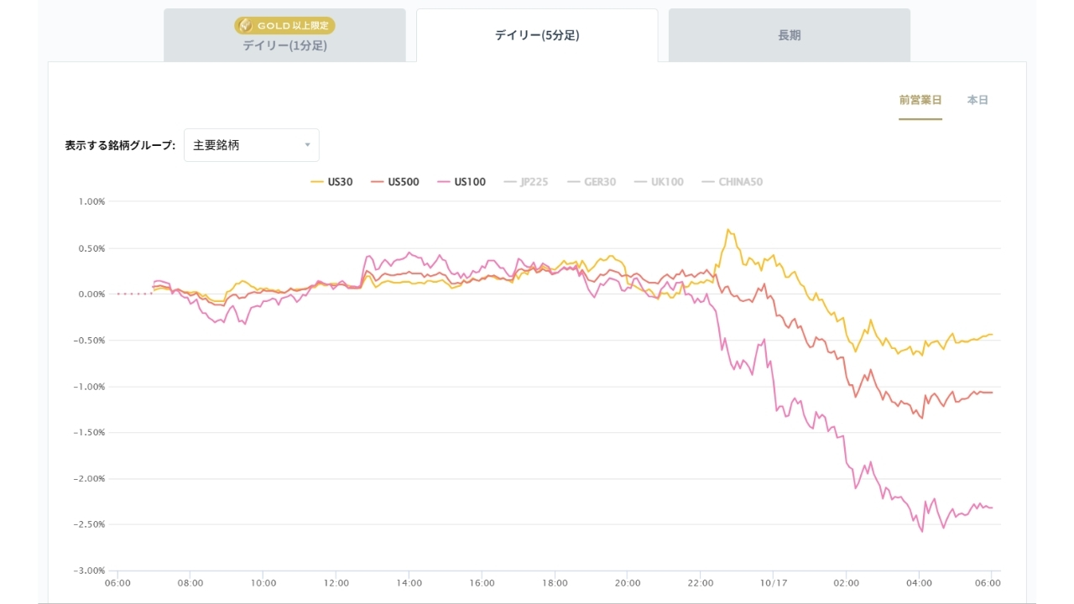Image resolution: width=1074 pixels, height=604 pixels.
Task: Enable JP225 series in legend
Action: pyautogui.click(x=525, y=182)
